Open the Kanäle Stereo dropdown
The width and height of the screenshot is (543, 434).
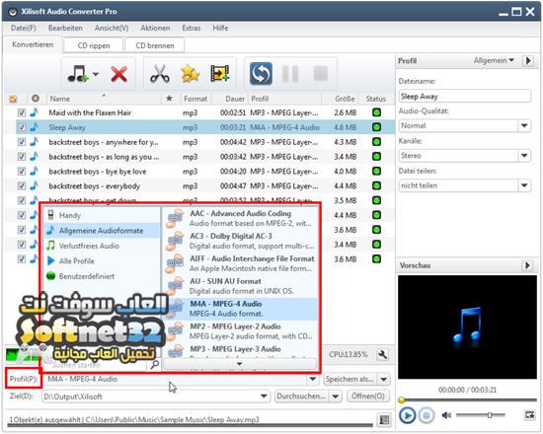[524, 156]
